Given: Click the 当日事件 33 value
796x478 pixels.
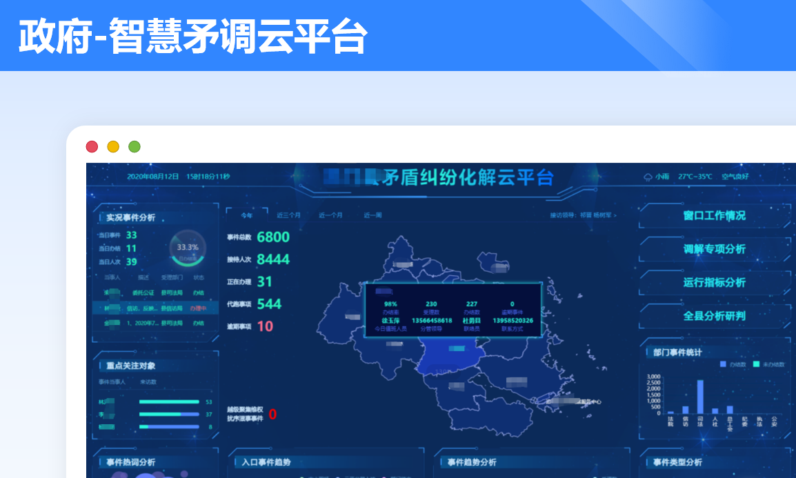Looking at the screenshot, I should coord(132,235).
